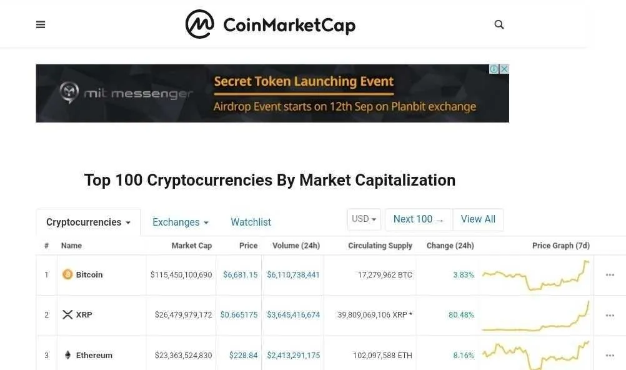The image size is (626, 370).
Task: Click the XRP logo icon
Action: (67, 314)
